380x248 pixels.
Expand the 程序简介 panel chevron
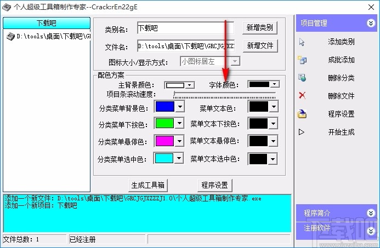point(371,213)
